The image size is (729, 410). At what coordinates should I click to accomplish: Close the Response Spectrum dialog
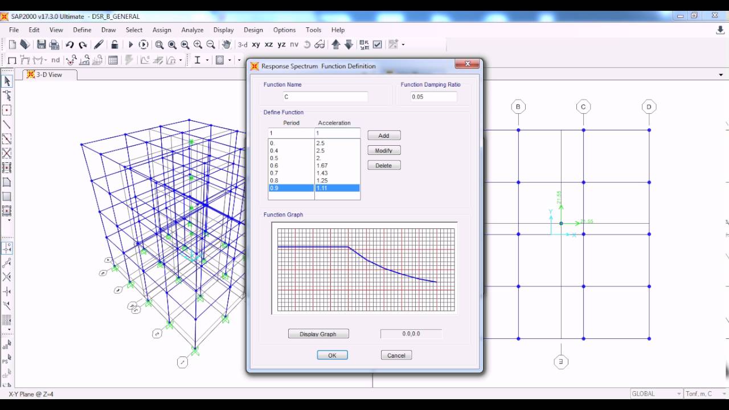(468, 64)
